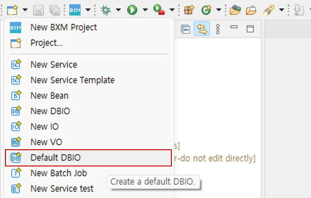The image size is (311, 198).
Task: Expand the BXM toolbar dropdown arrow
Action: 88,9
